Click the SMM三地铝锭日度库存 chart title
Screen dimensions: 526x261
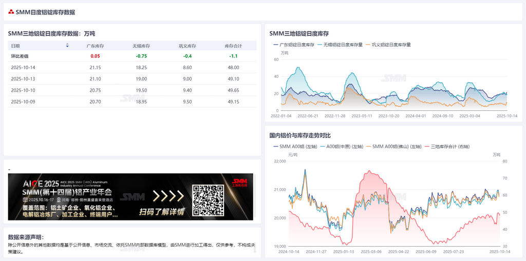(x=299, y=33)
